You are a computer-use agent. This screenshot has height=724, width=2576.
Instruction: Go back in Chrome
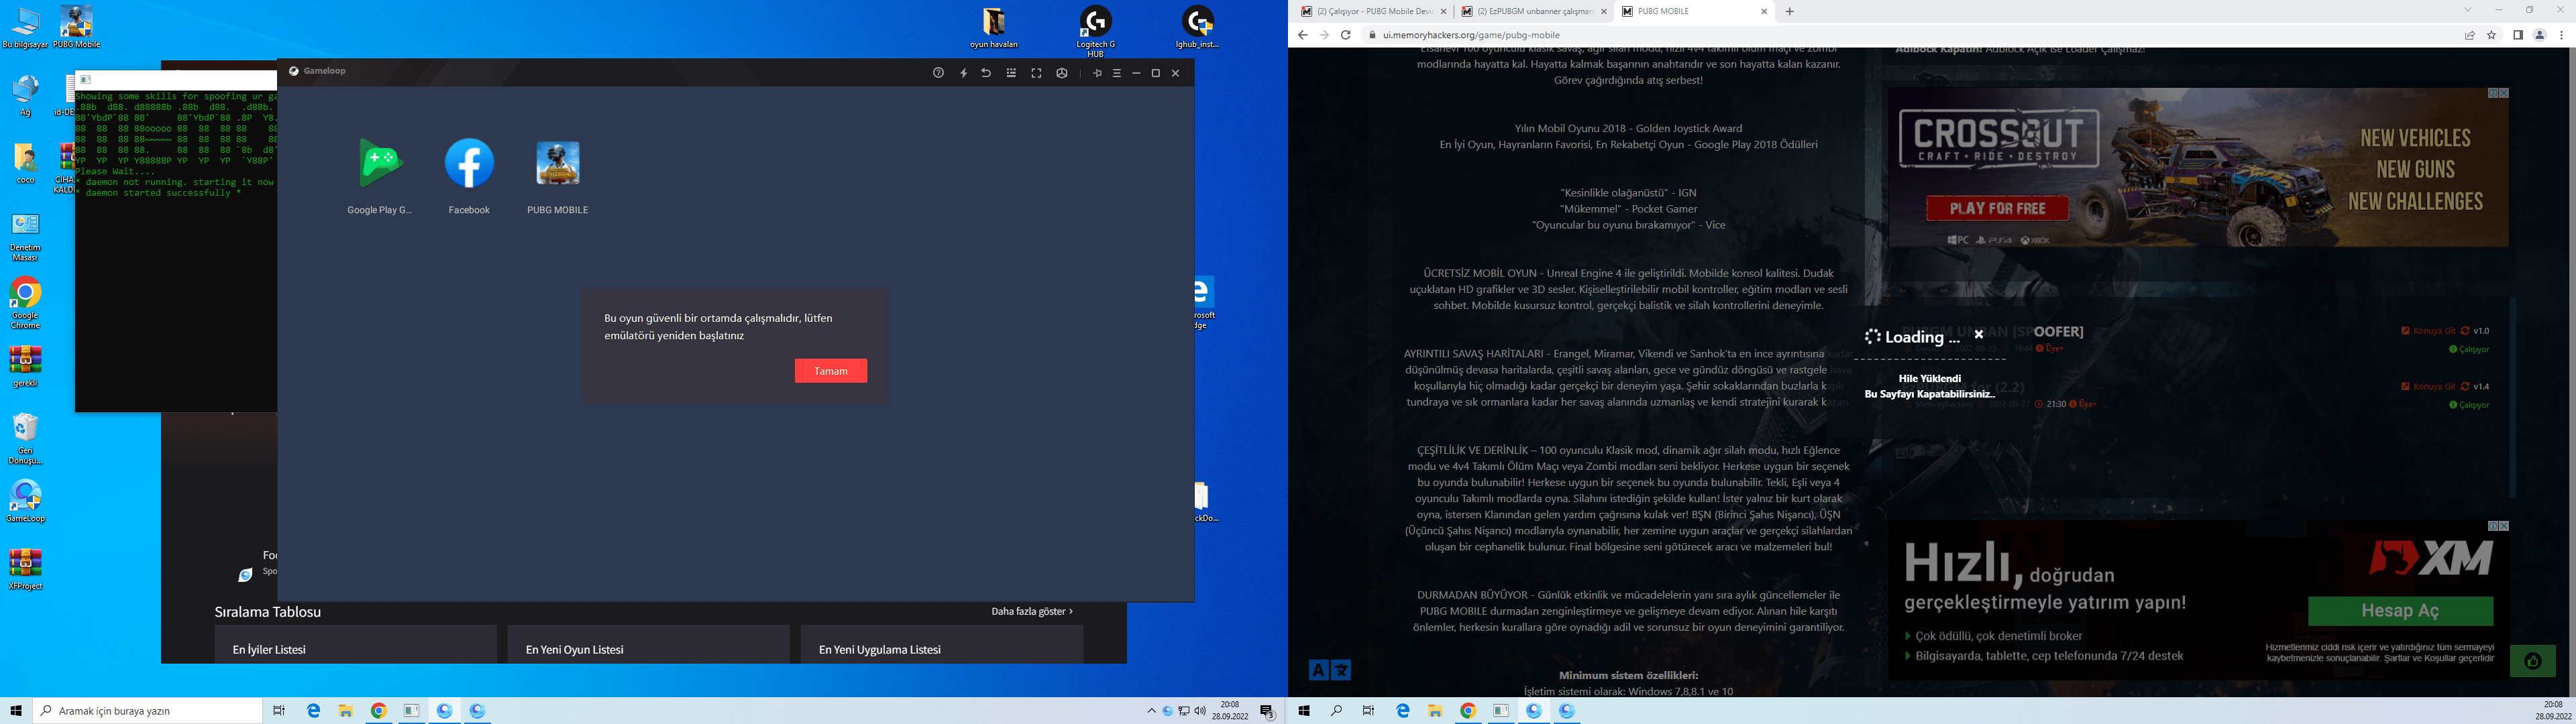(x=1302, y=35)
